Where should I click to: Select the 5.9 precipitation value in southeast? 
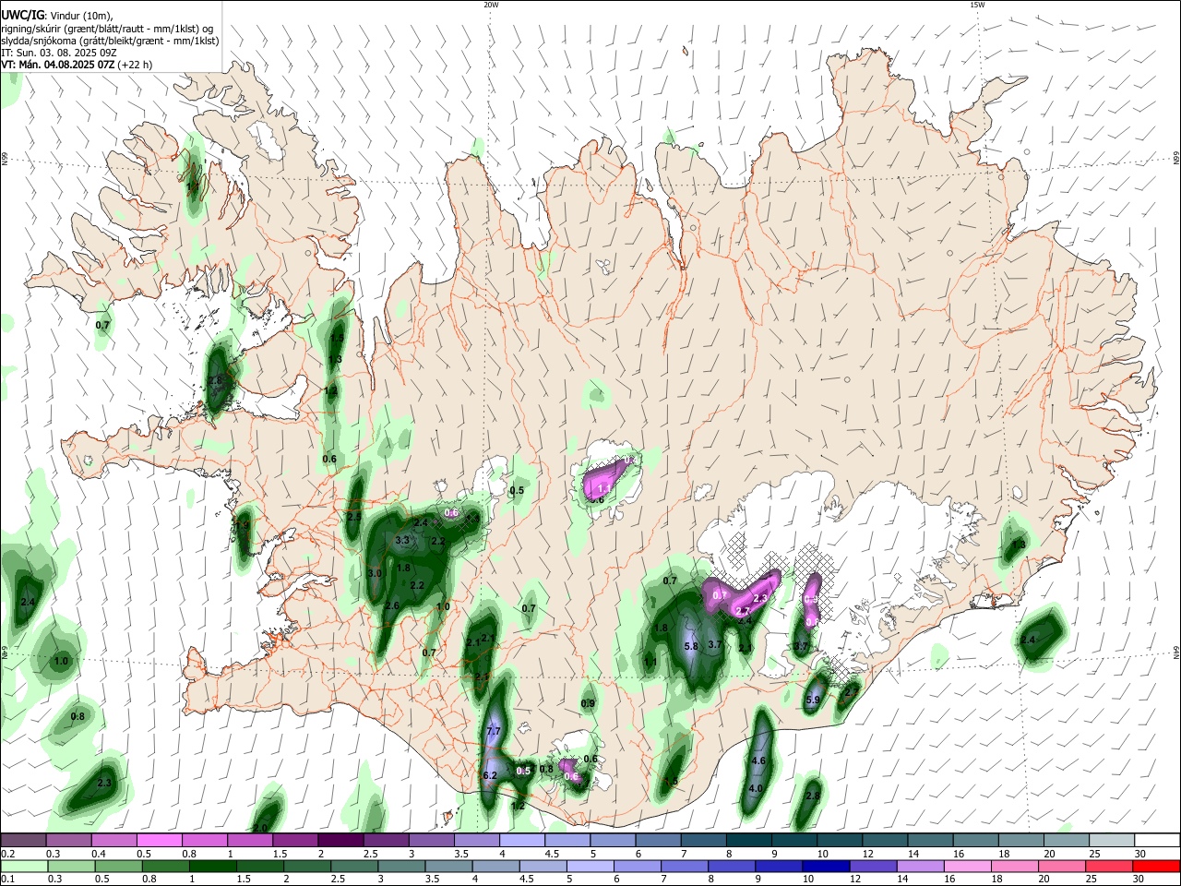813,700
